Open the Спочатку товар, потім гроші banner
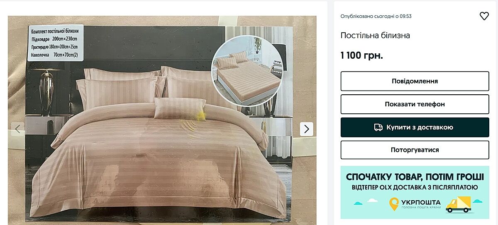This screenshot has width=498, height=225. point(415,192)
